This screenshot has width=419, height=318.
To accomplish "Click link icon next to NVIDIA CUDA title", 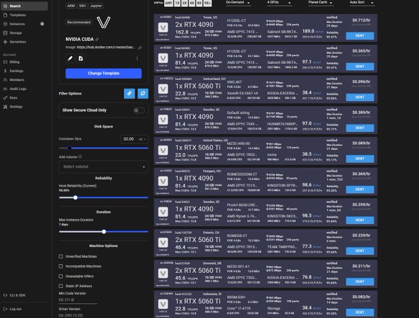I will pos(97,39).
